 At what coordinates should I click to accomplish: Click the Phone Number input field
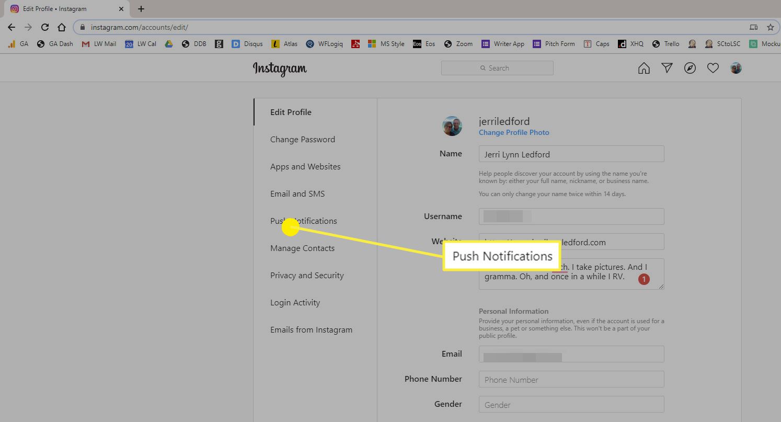pyautogui.click(x=571, y=379)
